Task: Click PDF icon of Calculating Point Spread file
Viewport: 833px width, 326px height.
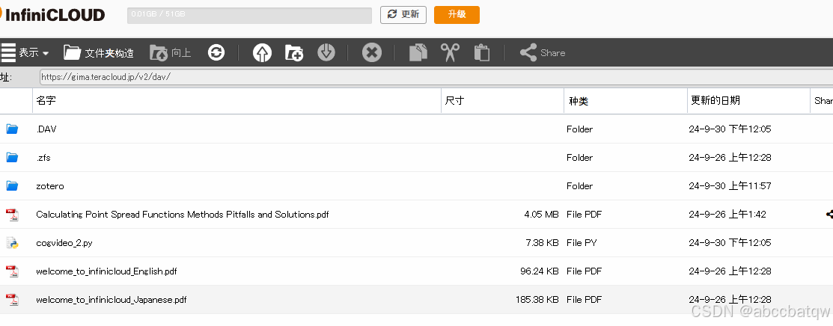Action: pos(12,215)
